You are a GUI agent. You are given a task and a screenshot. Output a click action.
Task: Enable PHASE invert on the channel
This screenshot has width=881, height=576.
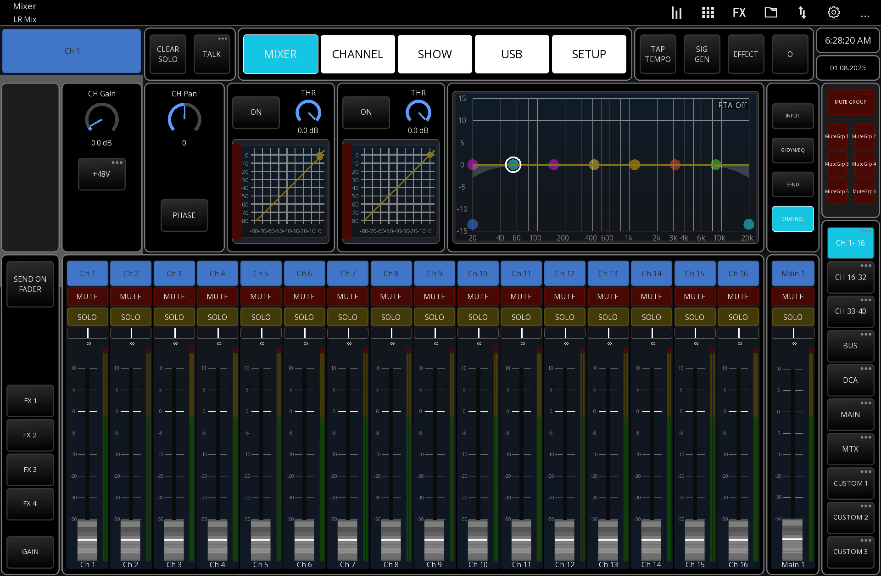tap(184, 215)
